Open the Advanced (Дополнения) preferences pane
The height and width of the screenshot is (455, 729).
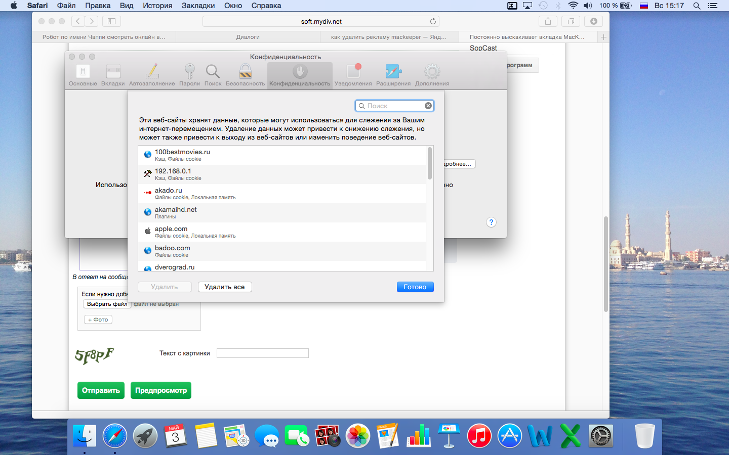click(x=432, y=75)
